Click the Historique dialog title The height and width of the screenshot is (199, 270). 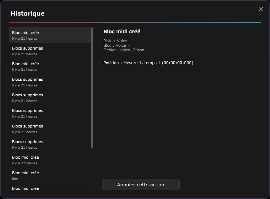[x=28, y=13]
